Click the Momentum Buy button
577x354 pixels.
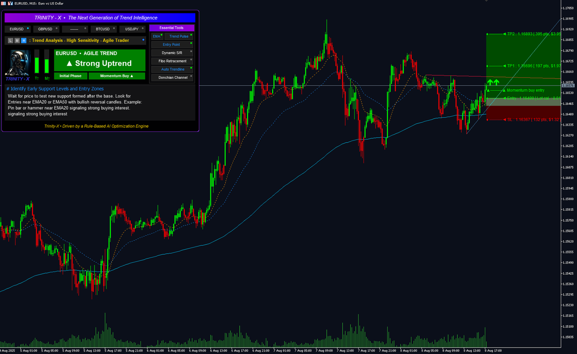tap(117, 76)
